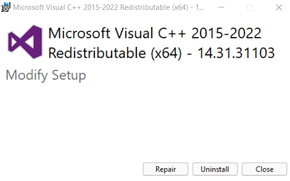Screen dimensions: 290x181
Task: Click the word Redistributable in the heading
Action: (x=97, y=53)
